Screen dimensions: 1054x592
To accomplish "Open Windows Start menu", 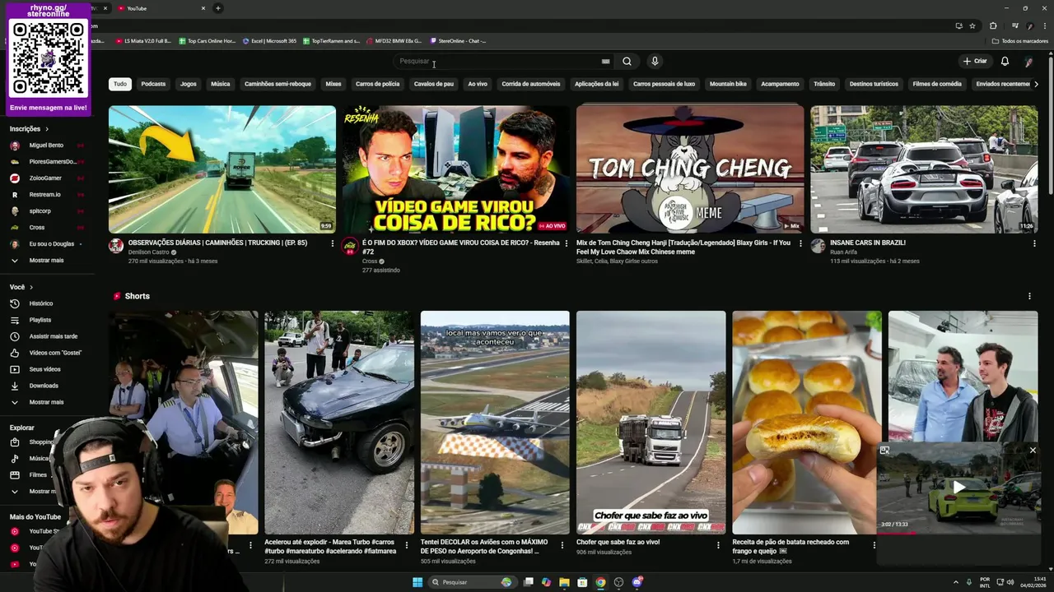I will (x=417, y=582).
